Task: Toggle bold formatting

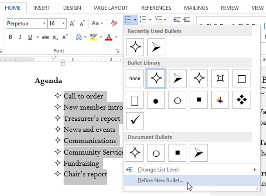Action: pos(11,37)
